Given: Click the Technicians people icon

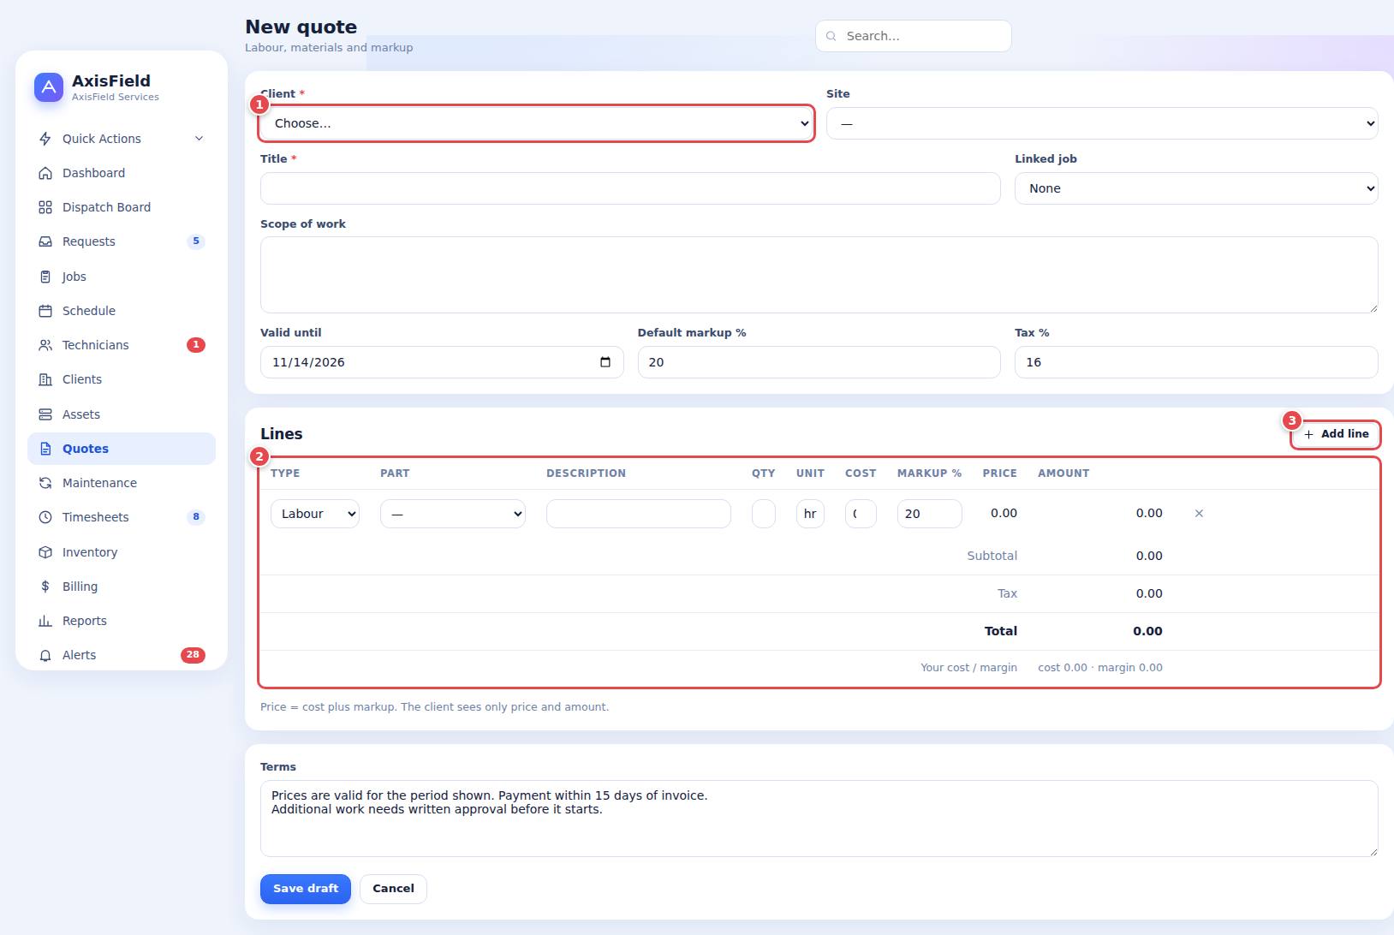Looking at the screenshot, I should point(45,345).
